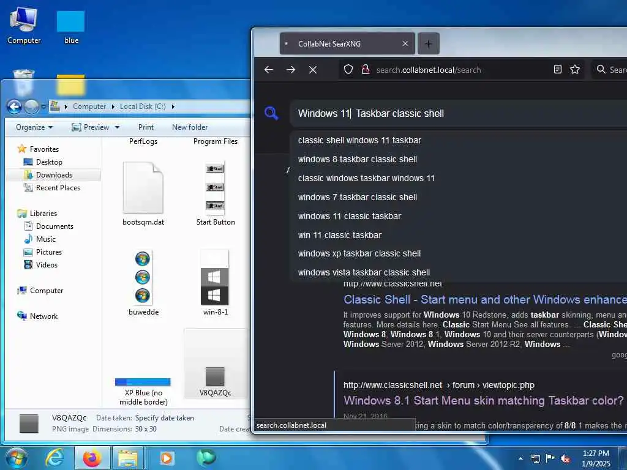
Task: Click the SearXNG magnifier logo
Action: tap(271, 113)
